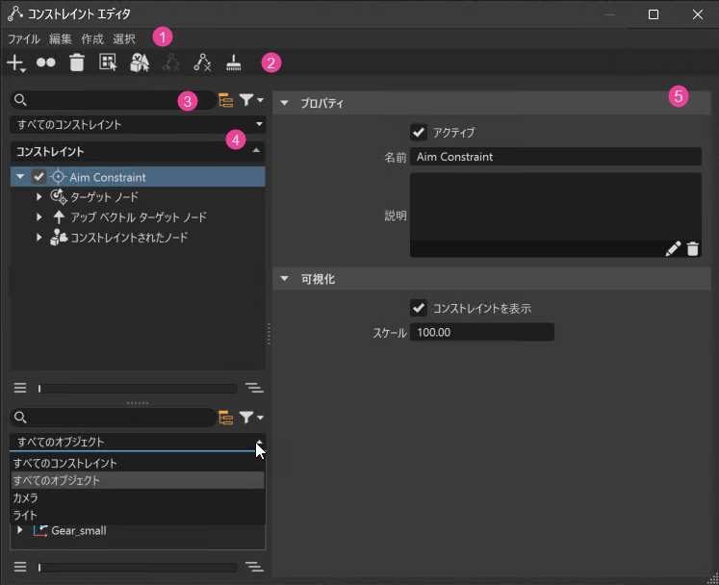This screenshot has height=585, width=719.
Task: Uncheck the コンストレイントを表示 checkbox
Action: (x=418, y=308)
